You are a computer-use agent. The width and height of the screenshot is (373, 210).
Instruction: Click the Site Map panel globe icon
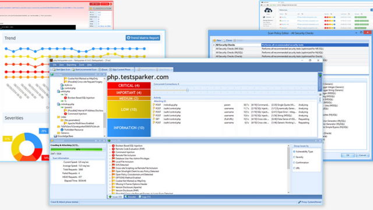tap(52, 75)
